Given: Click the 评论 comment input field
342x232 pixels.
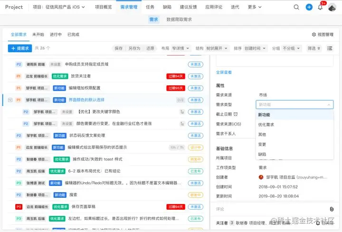Looking at the screenshot, I should click(270, 209).
